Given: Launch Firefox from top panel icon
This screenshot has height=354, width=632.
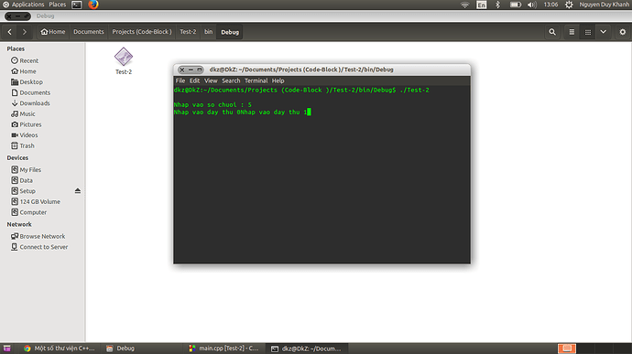Looking at the screenshot, I should tap(93, 5).
